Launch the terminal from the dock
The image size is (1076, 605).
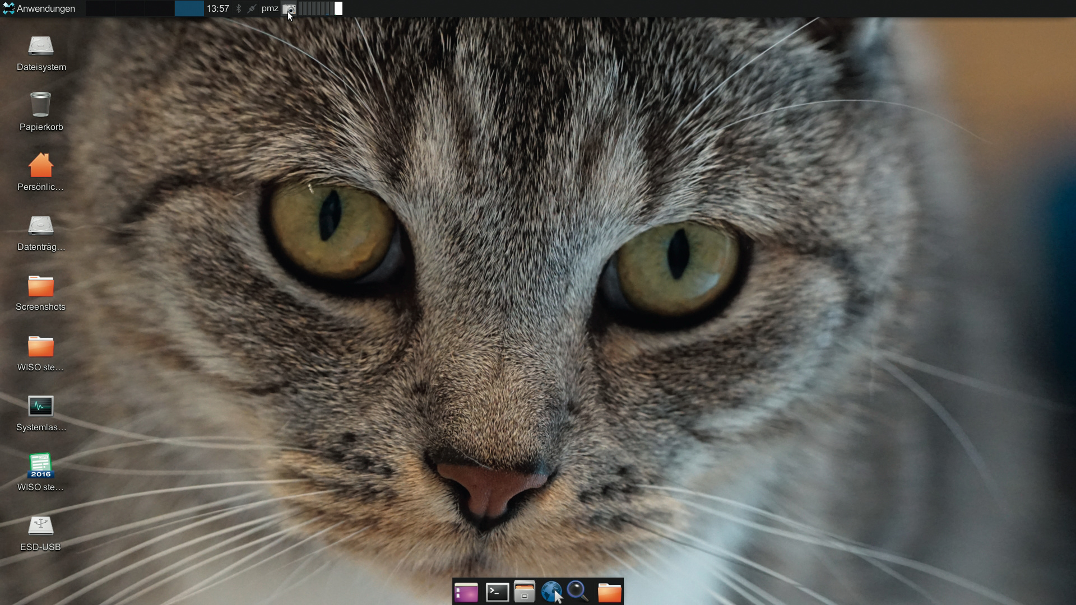click(x=497, y=592)
